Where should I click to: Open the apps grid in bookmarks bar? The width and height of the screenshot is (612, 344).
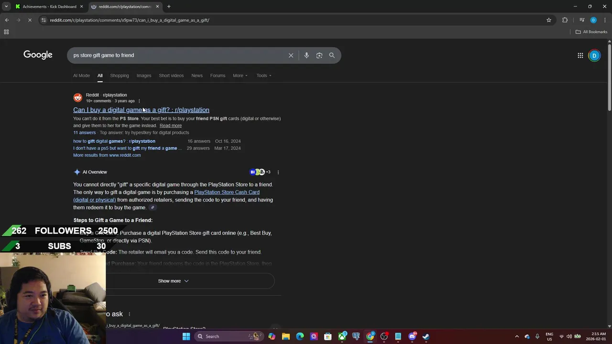coord(6,32)
